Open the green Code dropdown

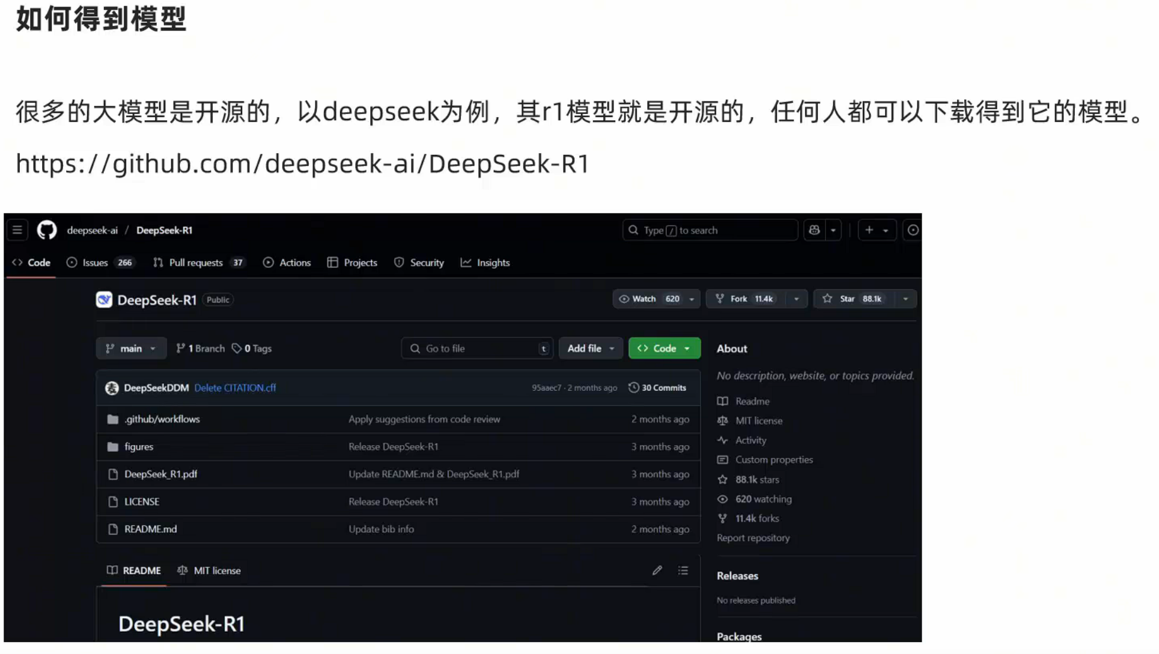click(x=664, y=348)
